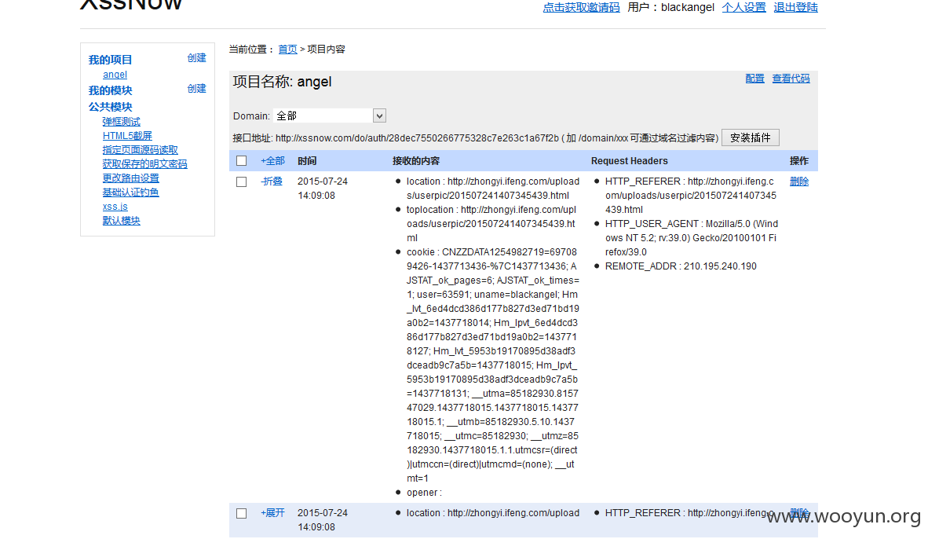Create a new project under 我的项目
The width and height of the screenshot is (928, 539).
point(196,58)
